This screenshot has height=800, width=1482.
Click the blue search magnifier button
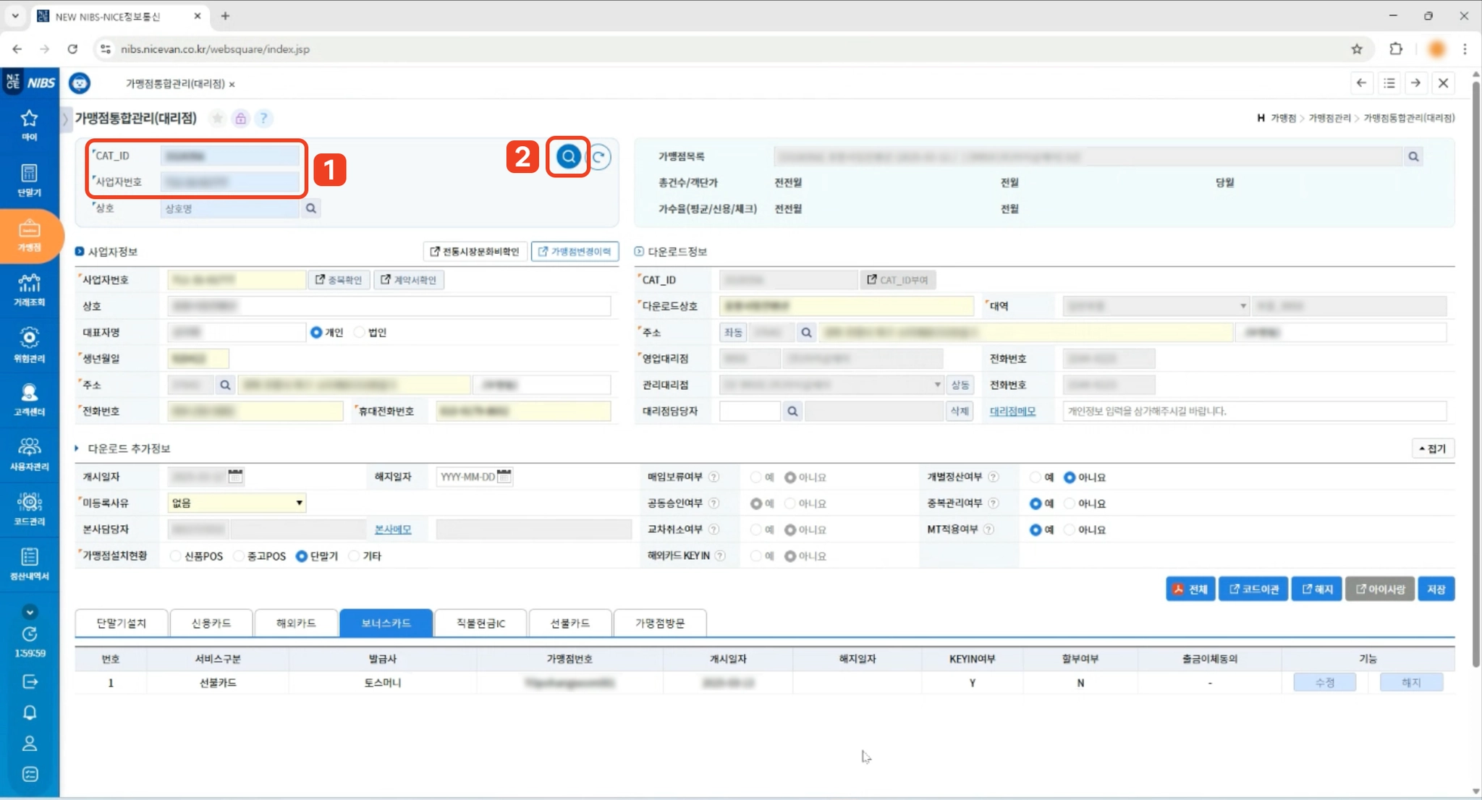[568, 156]
